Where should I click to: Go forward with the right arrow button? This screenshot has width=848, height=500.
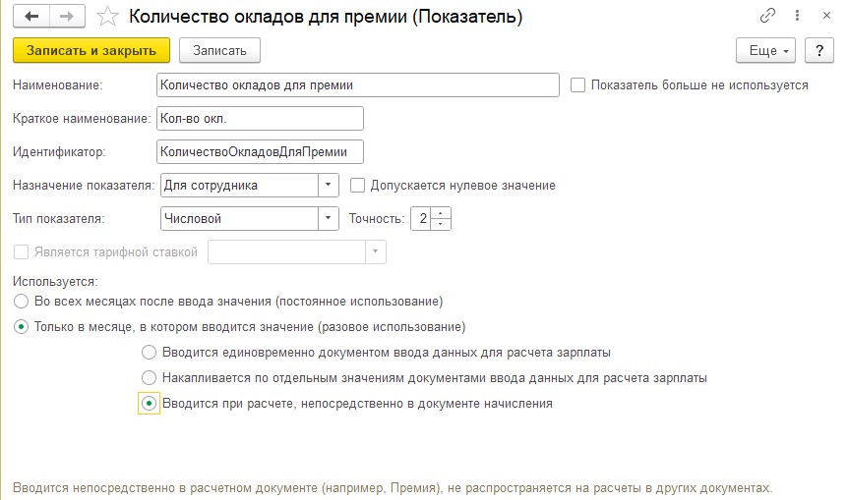click(67, 16)
